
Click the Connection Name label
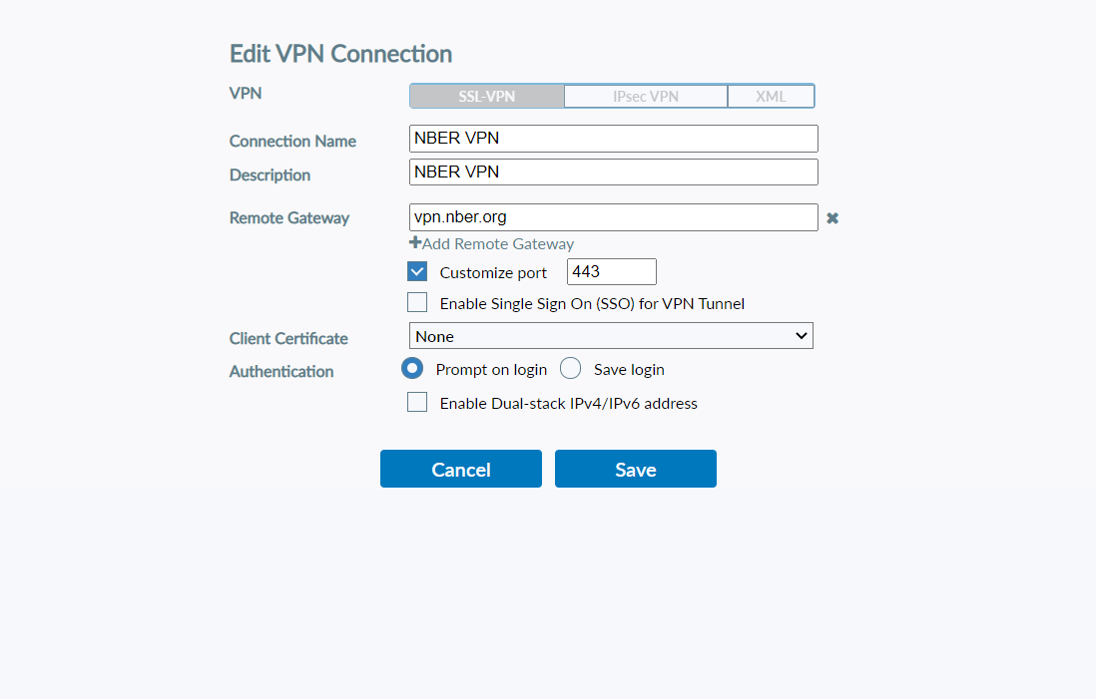point(292,141)
